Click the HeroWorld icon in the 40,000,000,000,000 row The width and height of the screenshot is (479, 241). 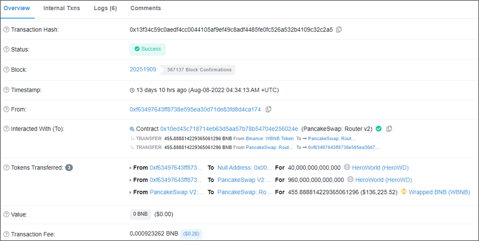click(x=347, y=167)
